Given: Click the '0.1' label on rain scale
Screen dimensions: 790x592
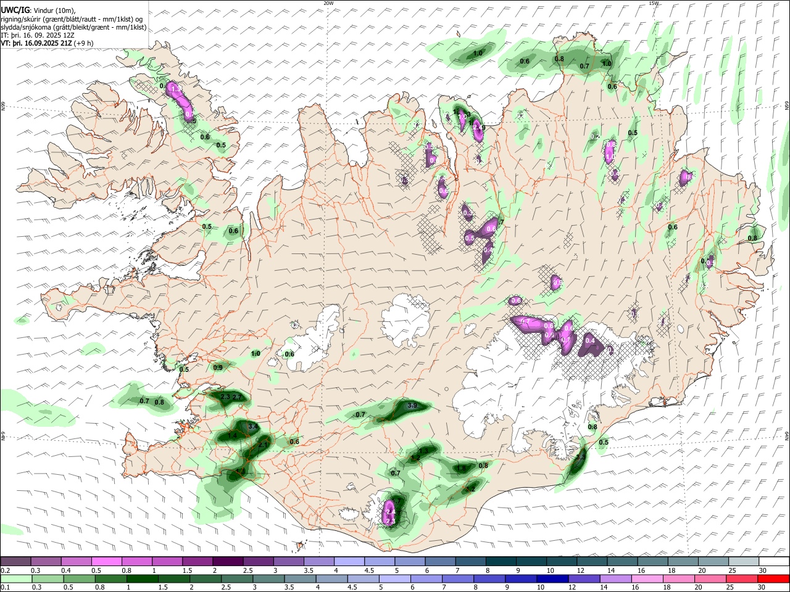Looking at the screenshot, I should [x=5, y=588].
